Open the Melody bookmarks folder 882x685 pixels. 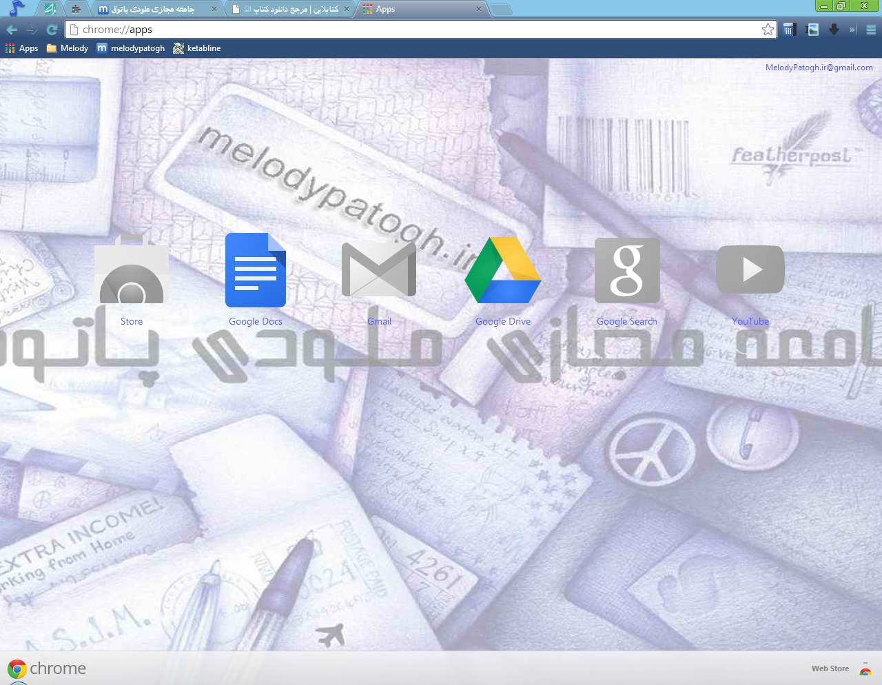click(x=68, y=48)
